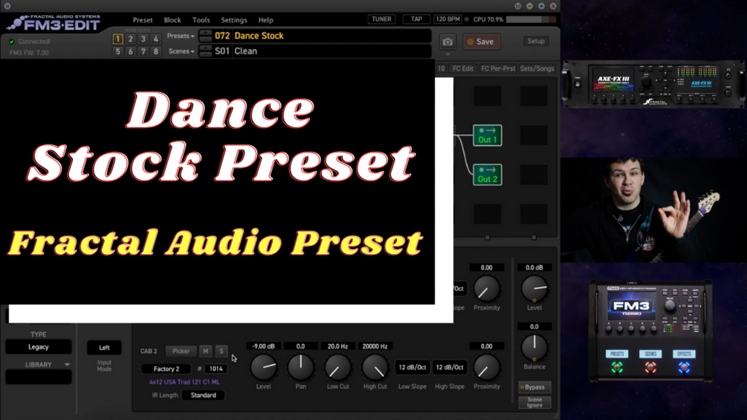
Task: Click the output Level knob
Action: (534, 288)
